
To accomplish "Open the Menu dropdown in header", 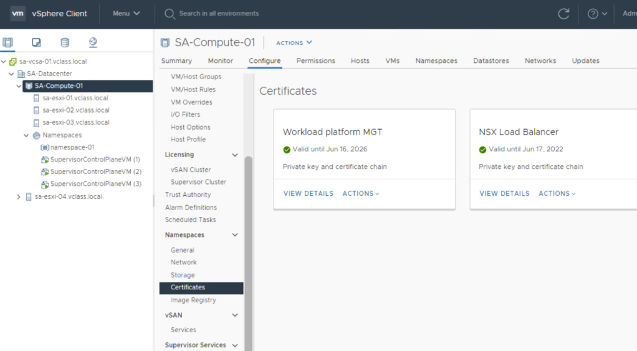I will [126, 14].
